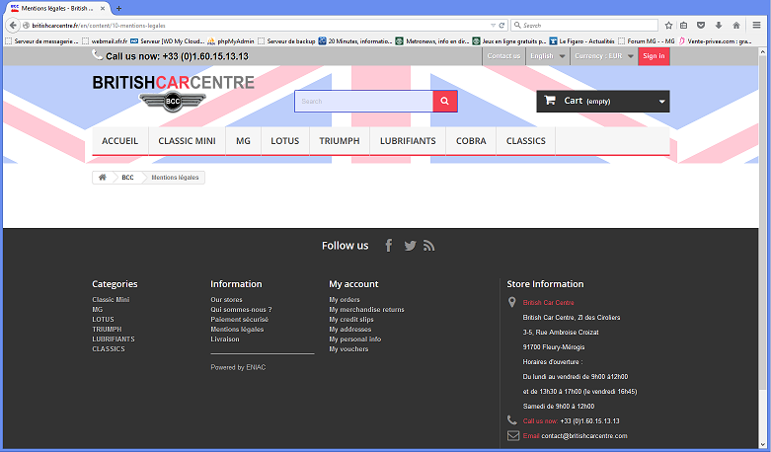Open the Facebook icon under Follow us
This screenshot has height=452, width=771.
(388, 245)
